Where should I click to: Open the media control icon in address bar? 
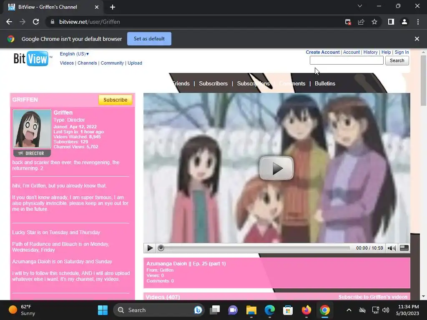click(x=348, y=22)
